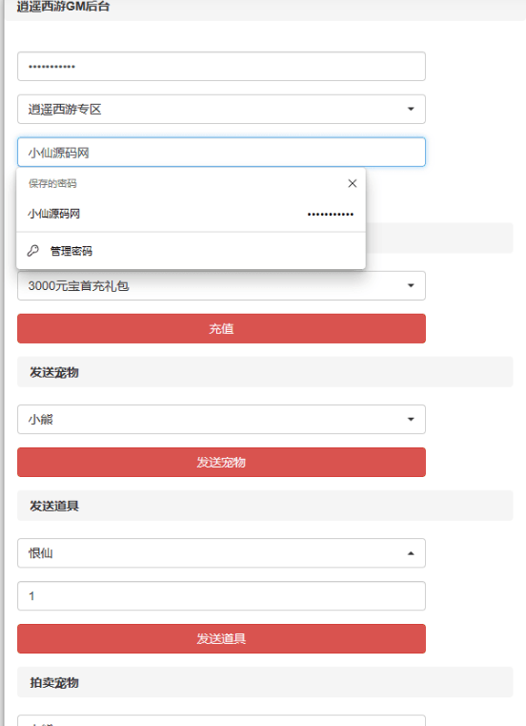Click the item quantity field showing 1
The width and height of the screenshot is (526, 726).
tap(221, 596)
